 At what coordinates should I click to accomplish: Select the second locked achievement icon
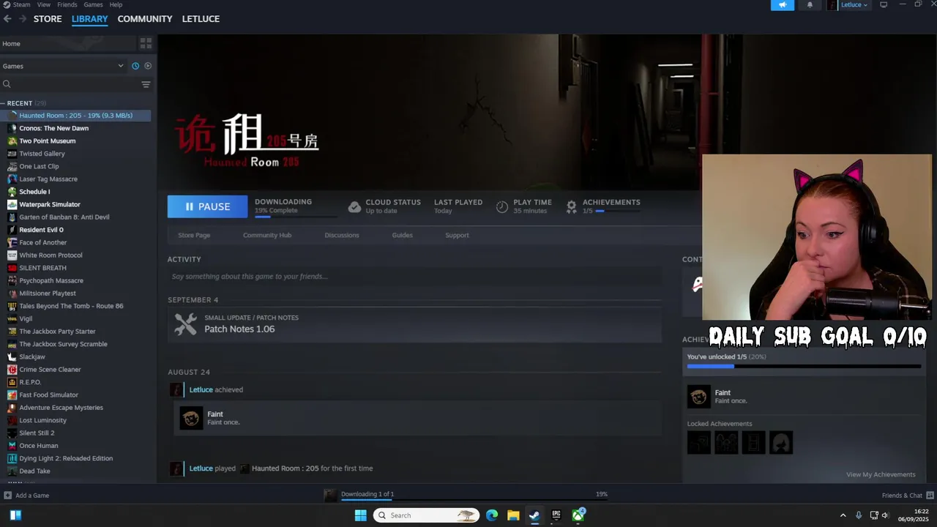point(726,443)
